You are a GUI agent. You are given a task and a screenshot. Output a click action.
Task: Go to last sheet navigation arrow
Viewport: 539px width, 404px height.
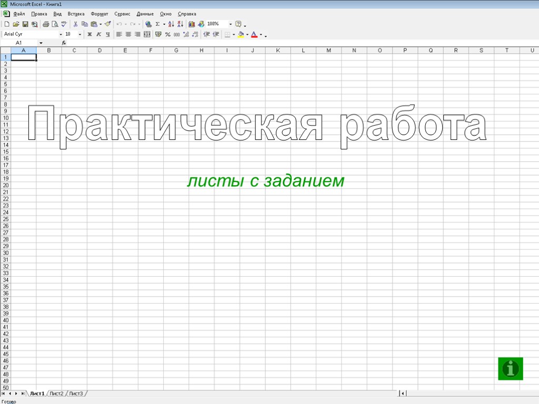[x=22, y=393]
